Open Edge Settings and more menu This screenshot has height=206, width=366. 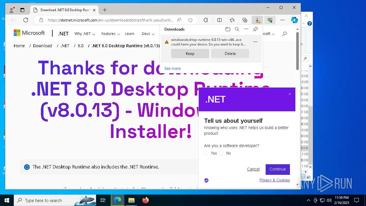pos(283,20)
